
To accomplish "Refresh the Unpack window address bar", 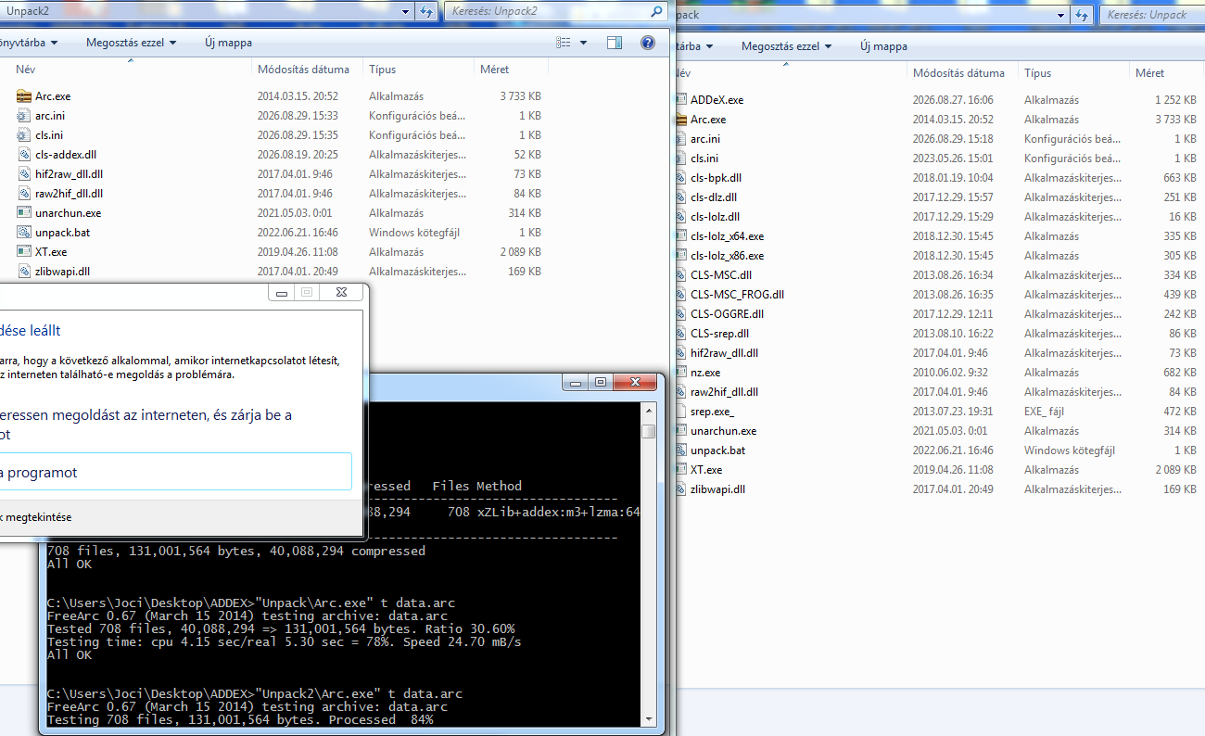I will coord(1081,15).
